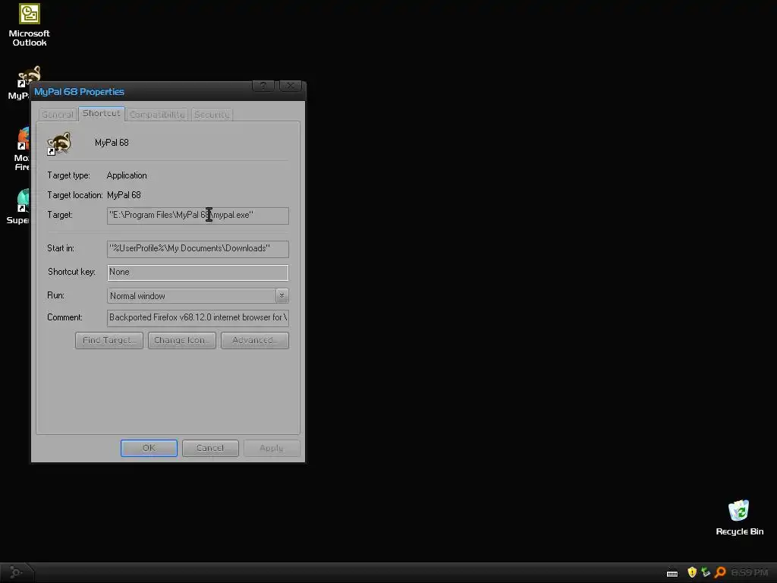Click the Application target type value

tap(127, 175)
